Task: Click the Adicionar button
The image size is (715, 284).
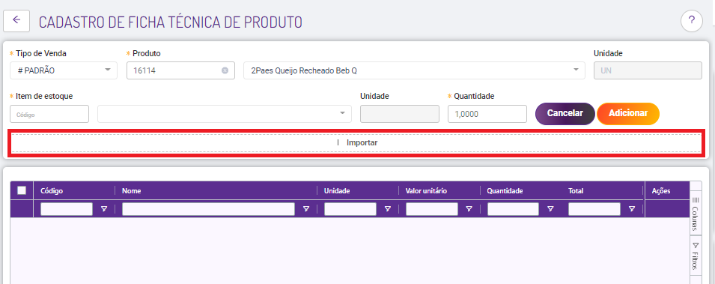Action: [628, 114]
